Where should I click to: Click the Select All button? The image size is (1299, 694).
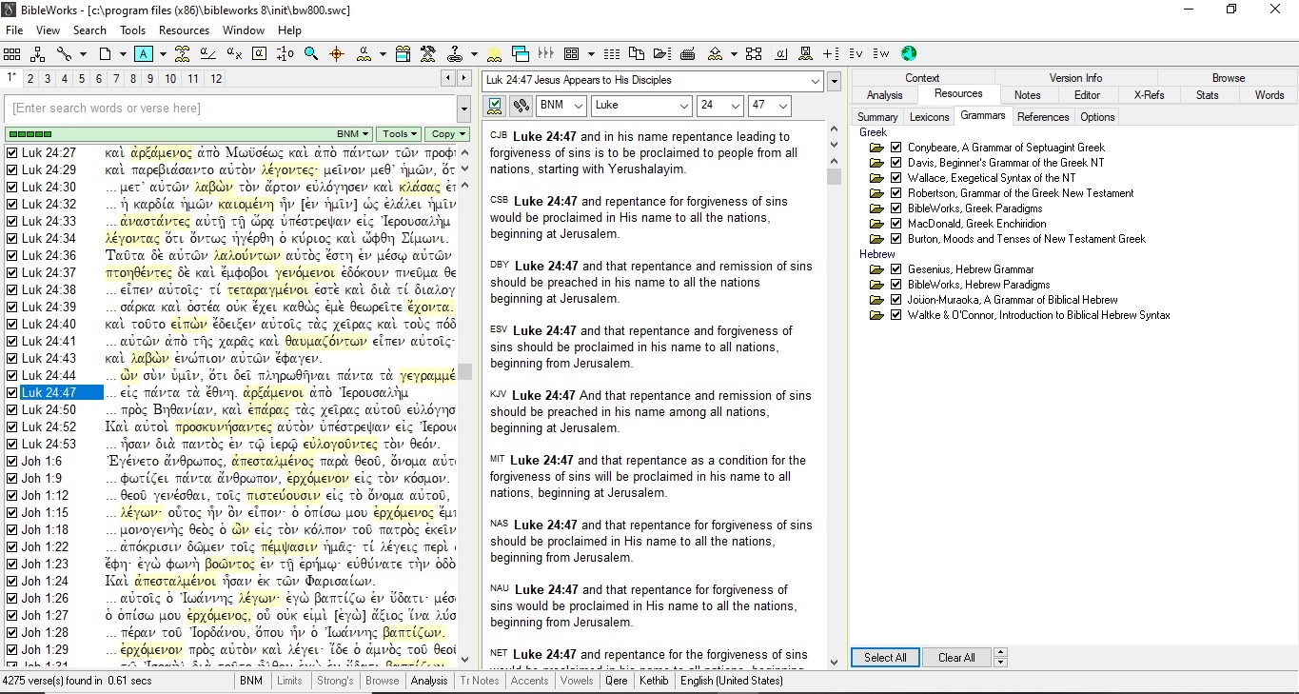click(x=885, y=658)
